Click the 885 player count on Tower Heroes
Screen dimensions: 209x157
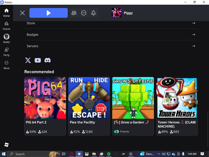point(175,132)
